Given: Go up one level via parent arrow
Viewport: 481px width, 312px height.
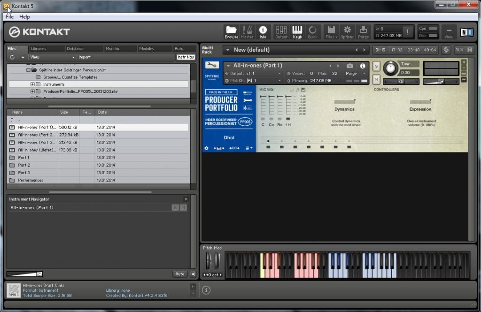Looking at the screenshot, I should [x=12, y=120].
